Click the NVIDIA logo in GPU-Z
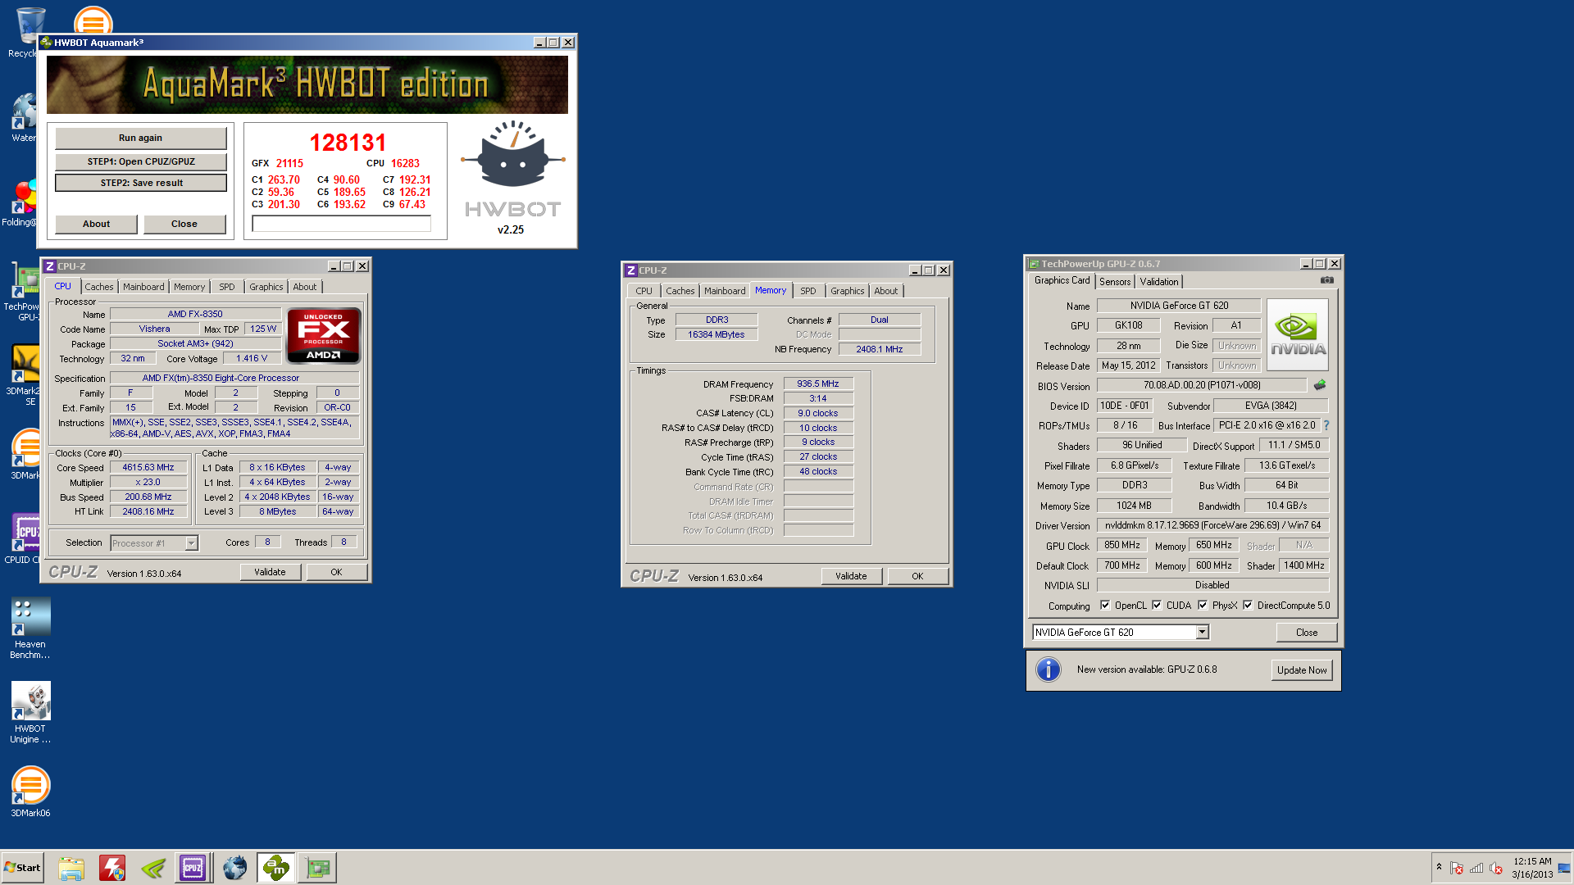 [1298, 334]
